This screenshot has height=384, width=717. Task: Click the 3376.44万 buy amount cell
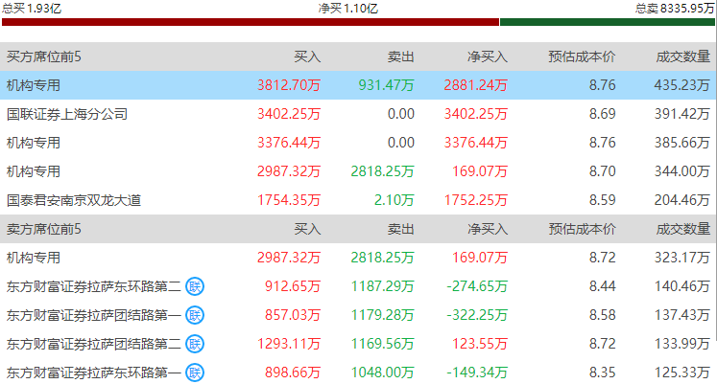coord(289,143)
